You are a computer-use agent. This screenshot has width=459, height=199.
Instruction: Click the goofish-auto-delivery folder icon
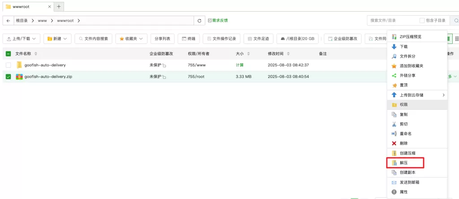click(19, 65)
